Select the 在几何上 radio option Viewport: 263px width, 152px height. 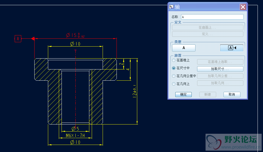(x=174, y=84)
